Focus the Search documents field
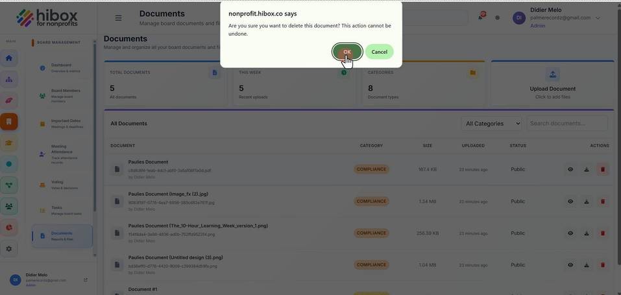 pos(567,124)
